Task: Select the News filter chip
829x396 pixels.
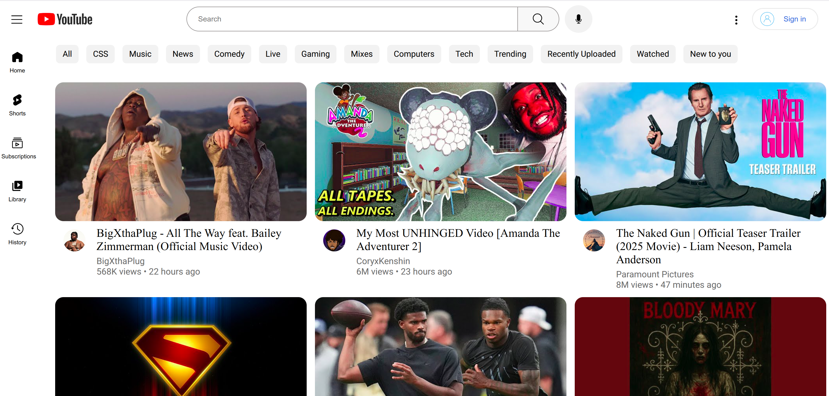Action: click(183, 54)
